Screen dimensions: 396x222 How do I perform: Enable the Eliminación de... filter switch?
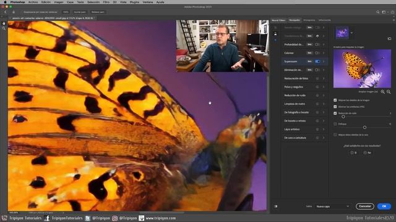pos(317,70)
